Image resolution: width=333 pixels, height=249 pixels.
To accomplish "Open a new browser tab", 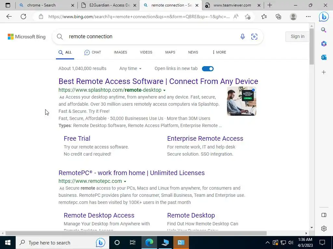I will click(x=270, y=5).
